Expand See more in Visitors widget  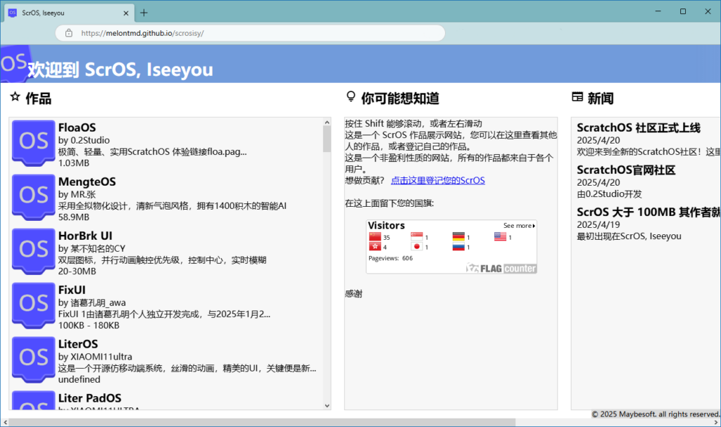click(519, 226)
